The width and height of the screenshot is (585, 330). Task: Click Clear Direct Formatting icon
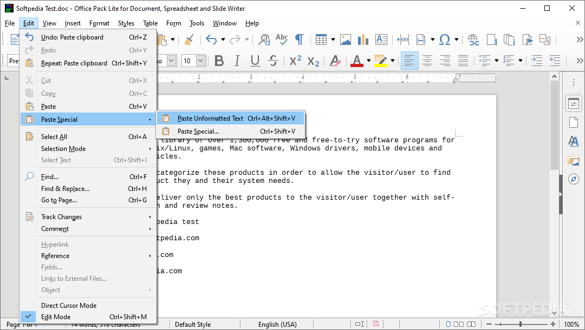[335, 61]
